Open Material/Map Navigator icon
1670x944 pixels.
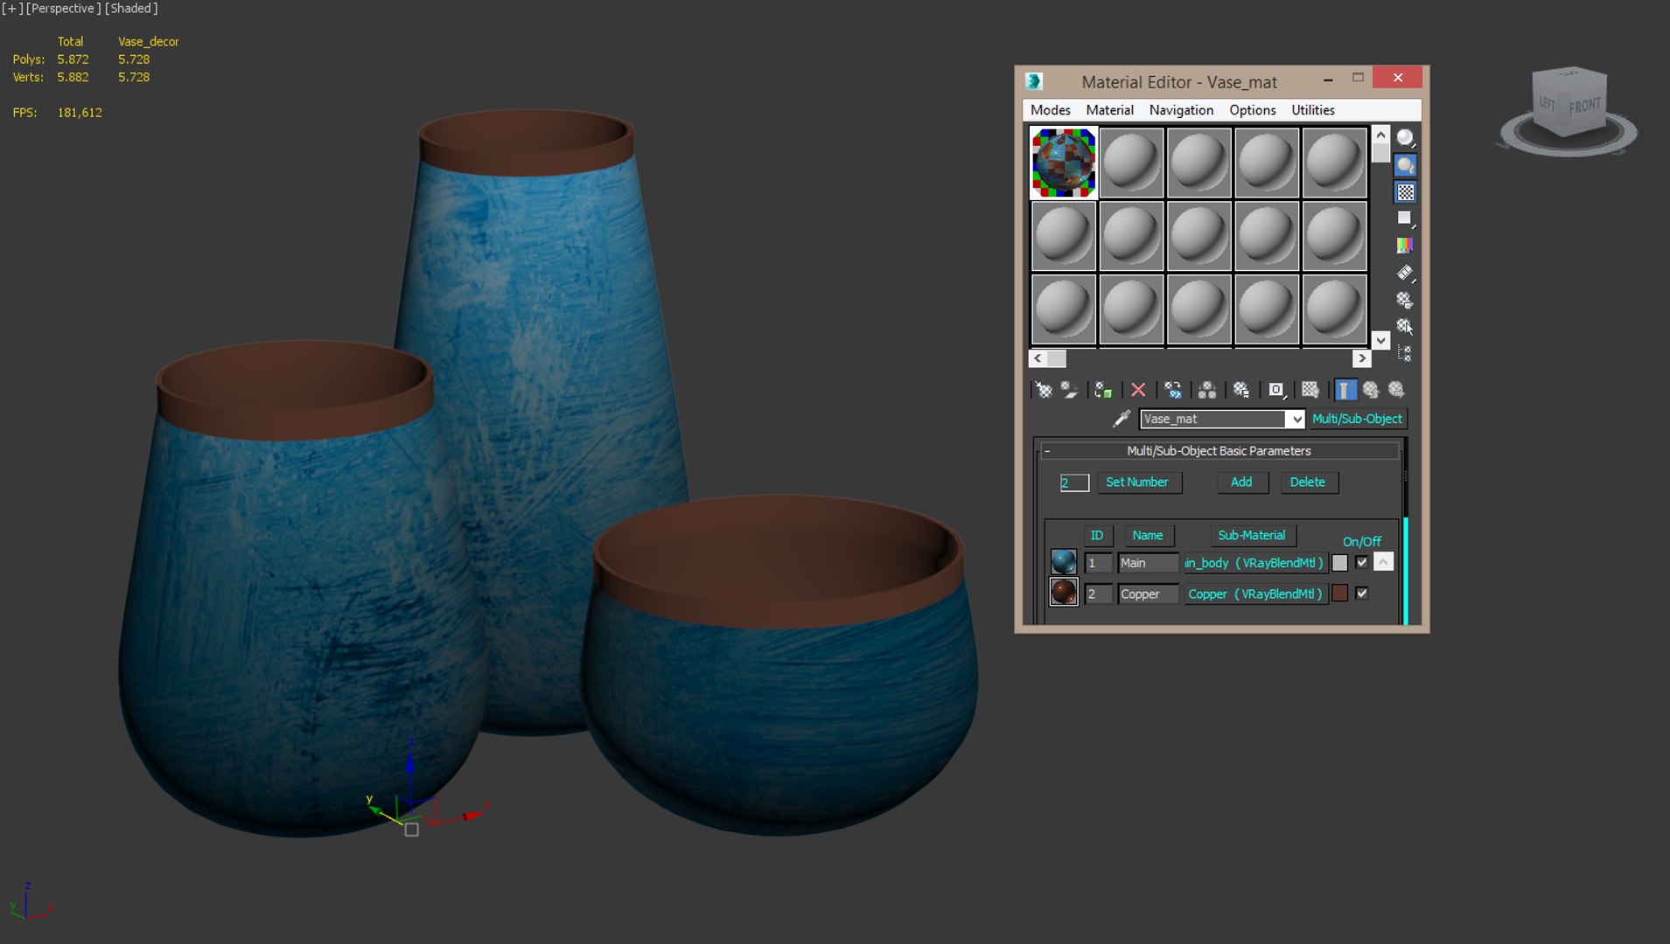pyautogui.click(x=1405, y=353)
